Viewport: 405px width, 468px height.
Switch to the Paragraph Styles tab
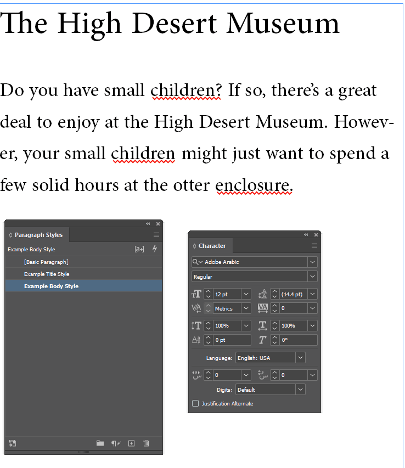coord(37,235)
